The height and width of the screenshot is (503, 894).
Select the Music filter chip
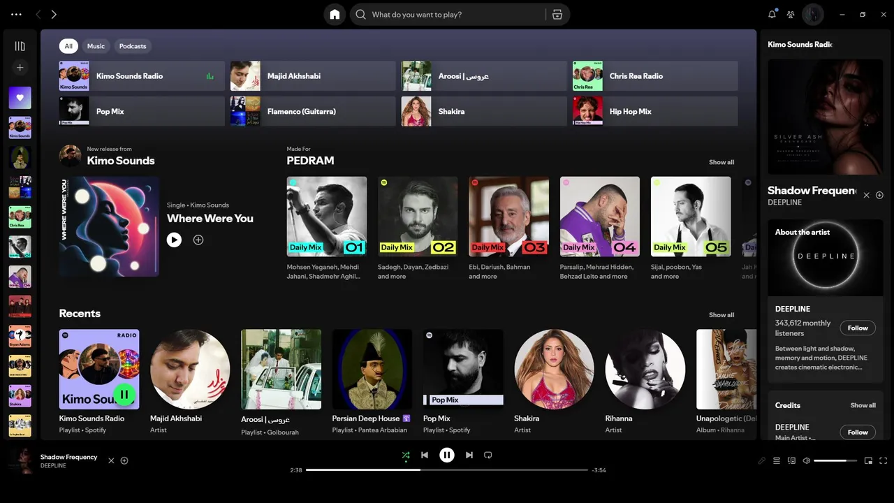point(96,46)
